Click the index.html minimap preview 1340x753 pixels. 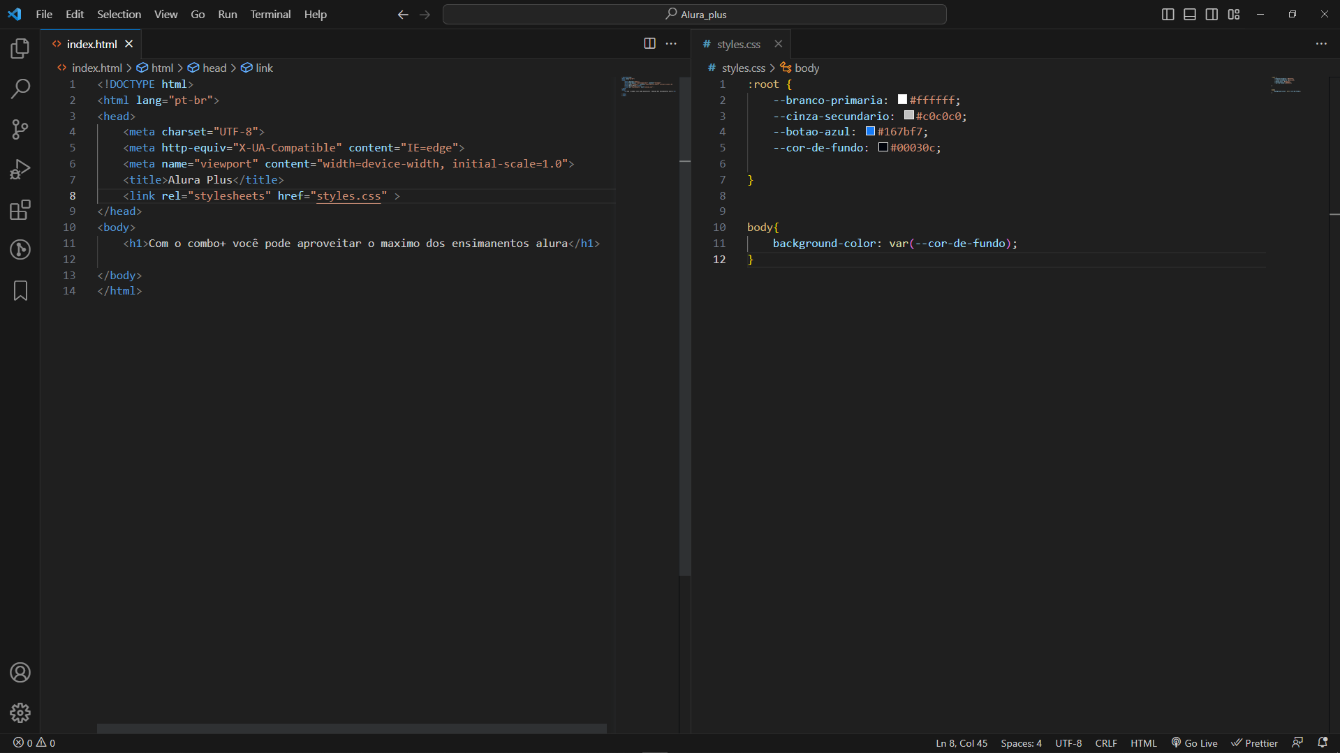(x=648, y=86)
